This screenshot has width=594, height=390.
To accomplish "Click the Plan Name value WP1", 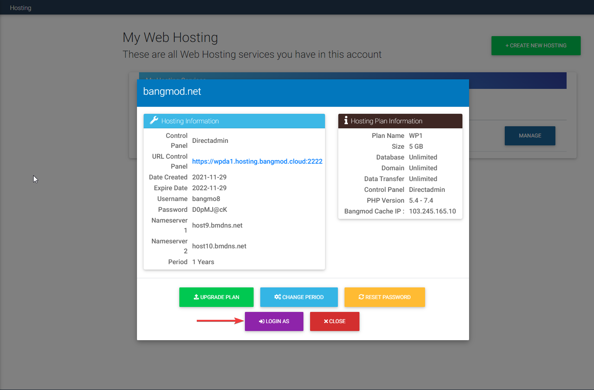I will tap(416, 136).
